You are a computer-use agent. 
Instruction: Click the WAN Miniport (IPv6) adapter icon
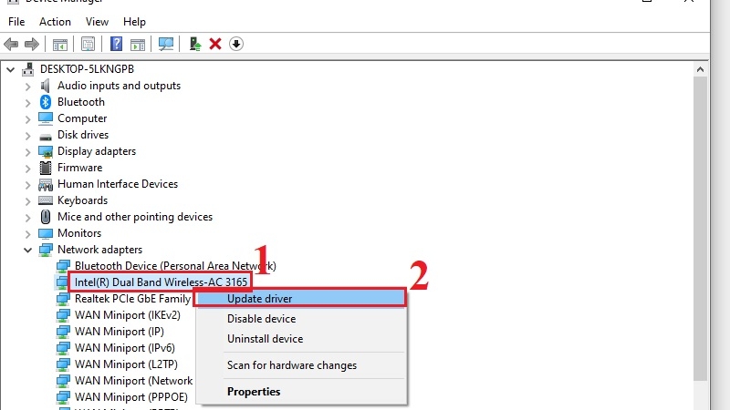63,348
